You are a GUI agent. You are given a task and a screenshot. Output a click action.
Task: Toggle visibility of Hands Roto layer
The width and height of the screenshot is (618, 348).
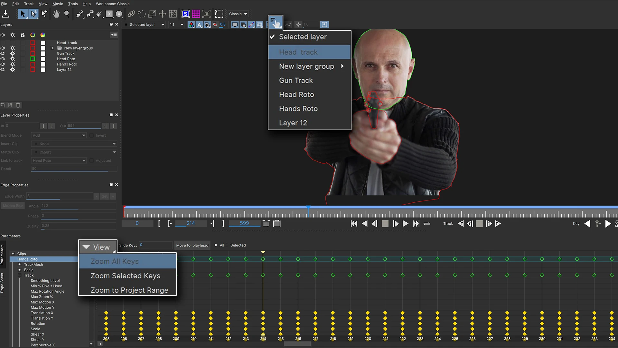click(x=4, y=64)
